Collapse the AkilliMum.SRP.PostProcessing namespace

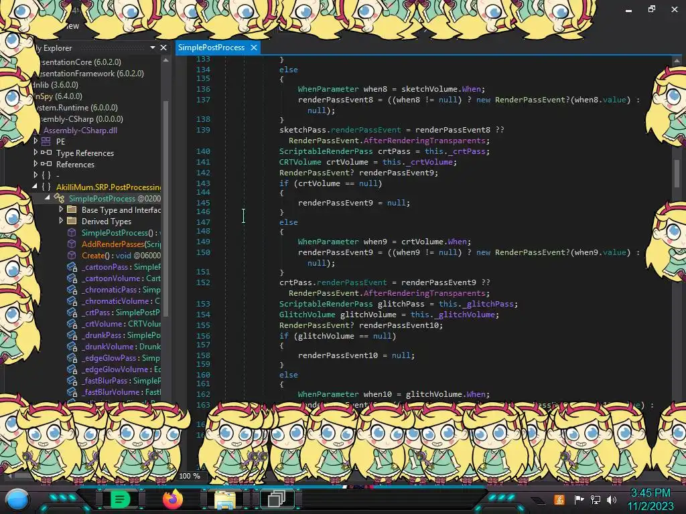tap(35, 186)
